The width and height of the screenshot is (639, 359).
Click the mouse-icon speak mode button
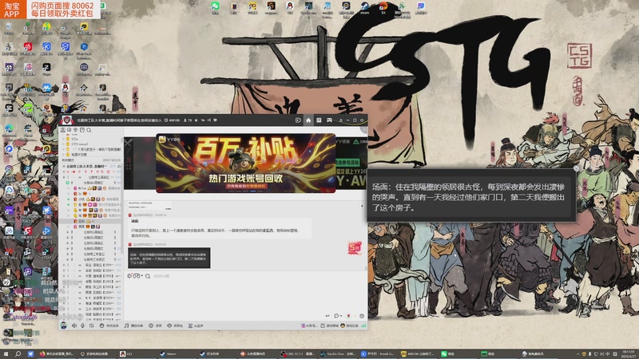[x=109, y=325]
